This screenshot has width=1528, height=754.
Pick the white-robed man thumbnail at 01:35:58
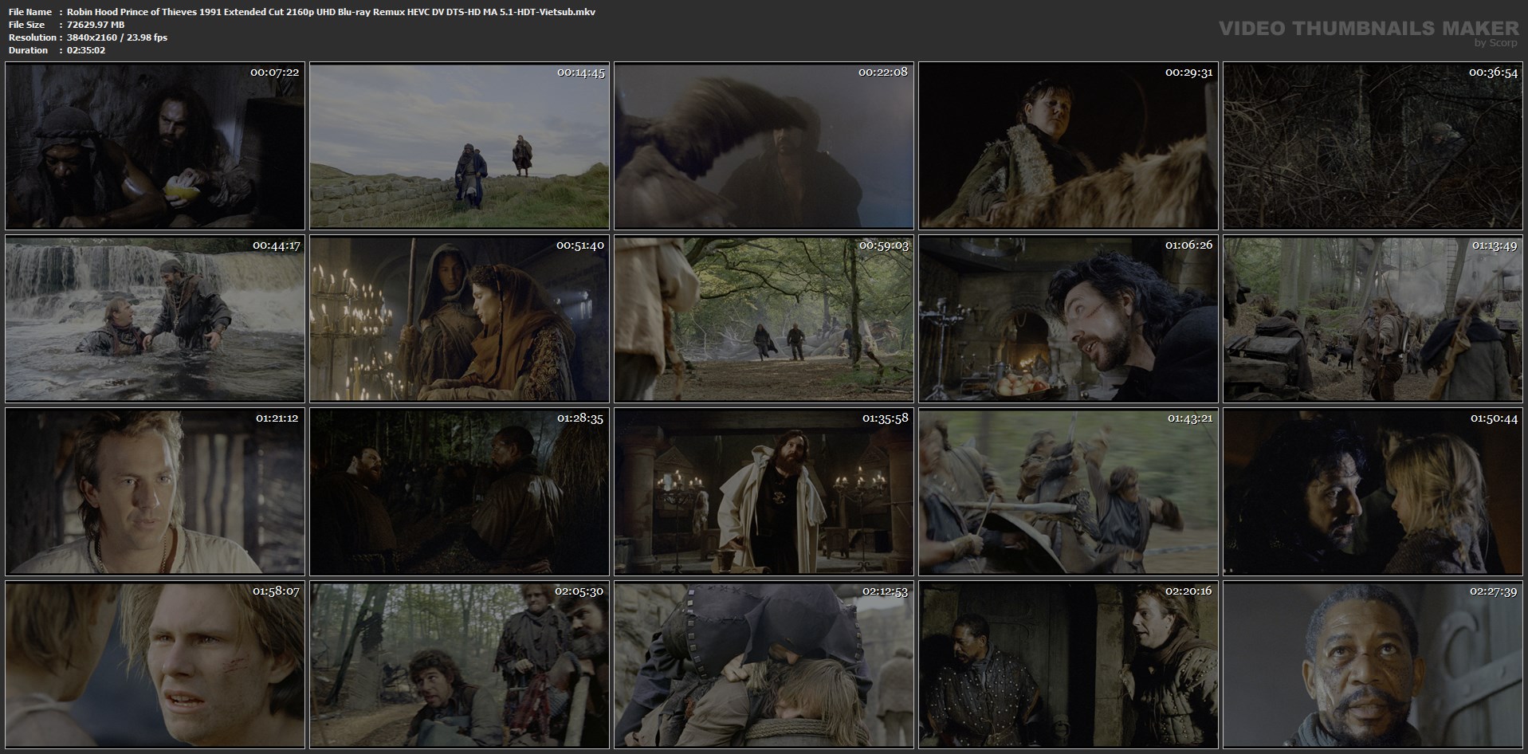point(764,492)
